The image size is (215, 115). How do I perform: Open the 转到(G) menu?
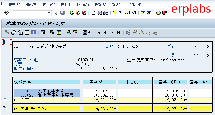(x=49, y=5)
